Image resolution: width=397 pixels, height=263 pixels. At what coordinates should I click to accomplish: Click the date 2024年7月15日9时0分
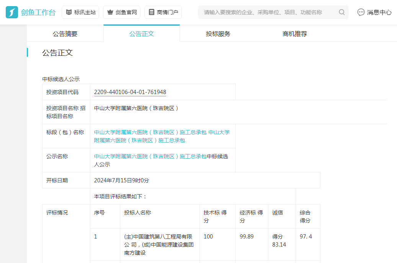(x=121, y=180)
